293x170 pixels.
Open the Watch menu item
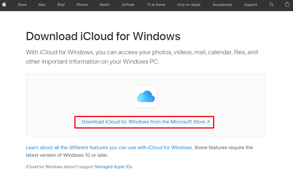coord(105,5)
